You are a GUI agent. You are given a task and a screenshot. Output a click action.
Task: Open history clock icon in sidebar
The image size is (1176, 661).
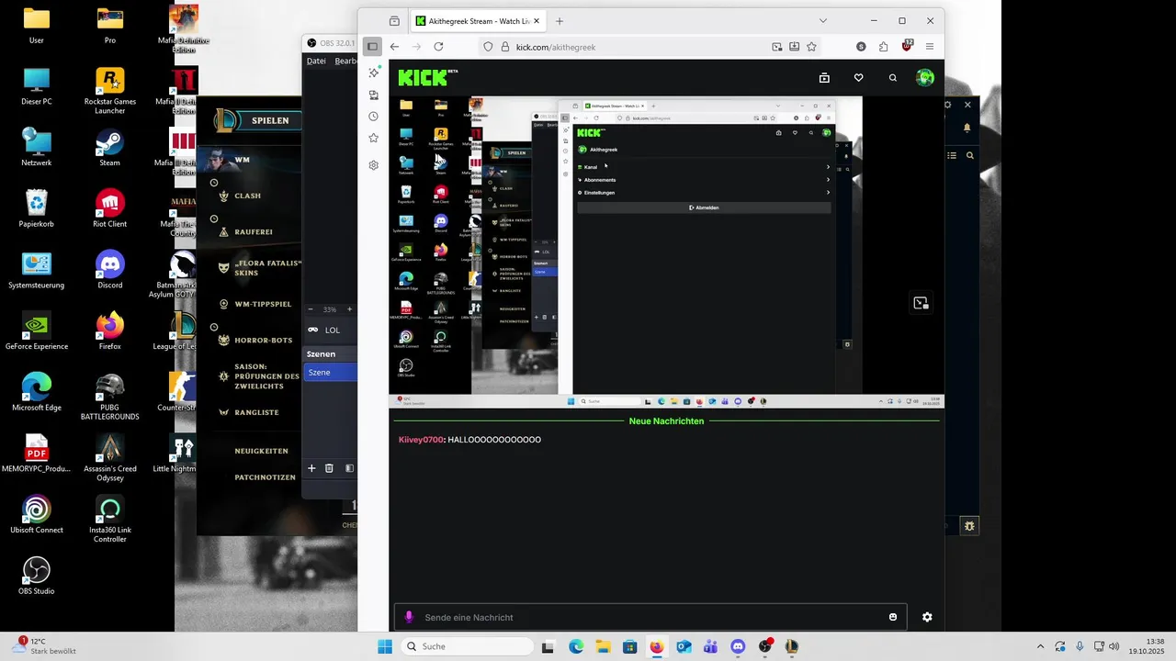[374, 117]
